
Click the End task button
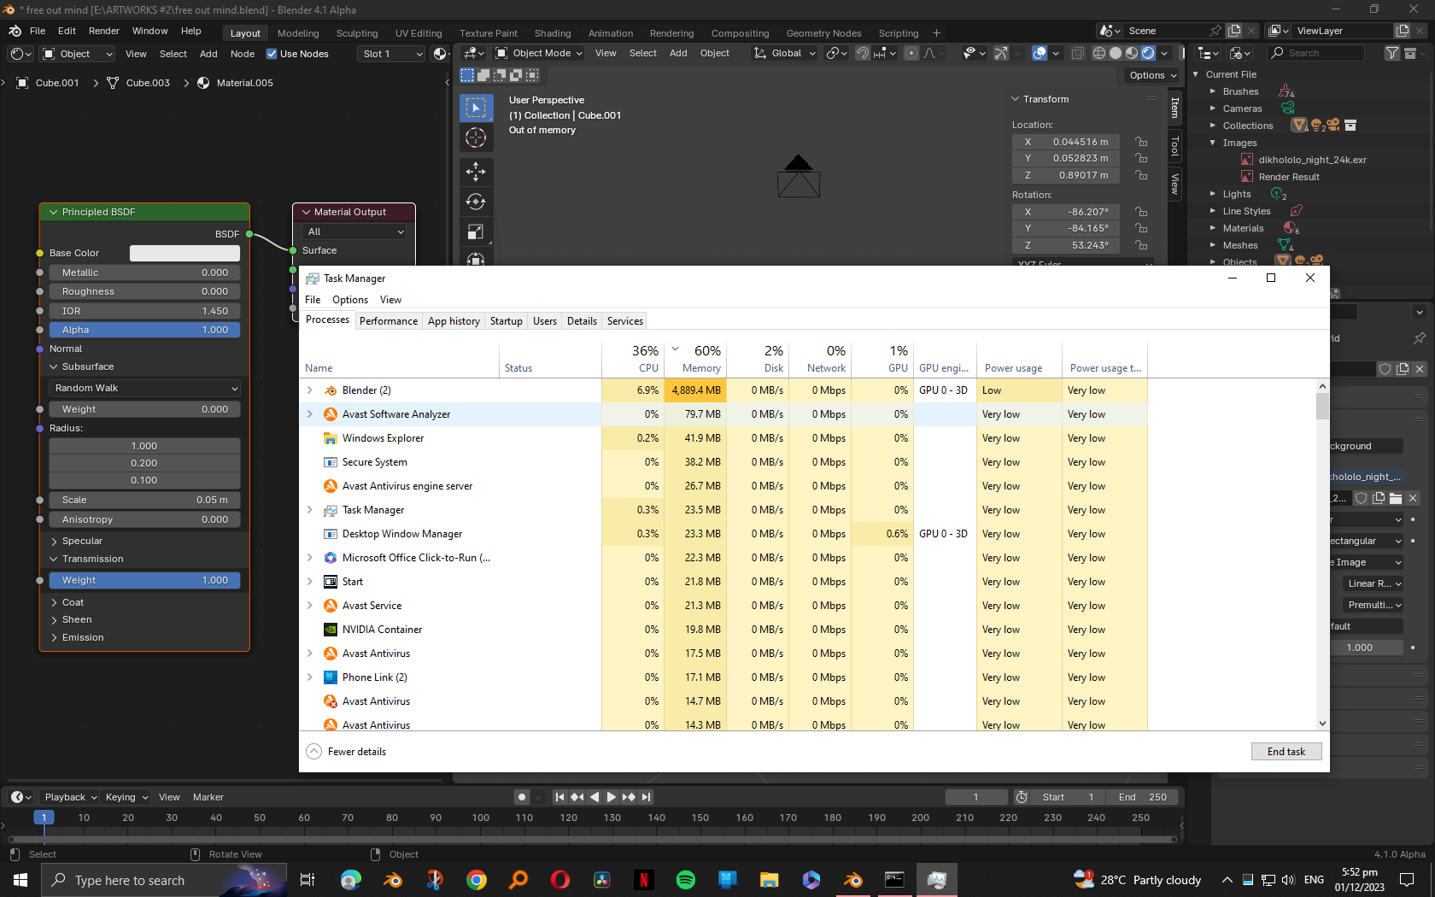(1286, 752)
